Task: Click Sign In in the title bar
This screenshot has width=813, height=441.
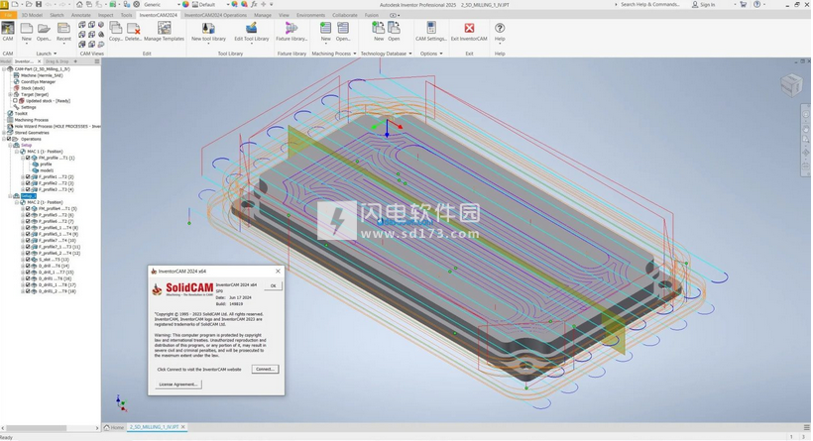Action: pyautogui.click(x=704, y=4)
